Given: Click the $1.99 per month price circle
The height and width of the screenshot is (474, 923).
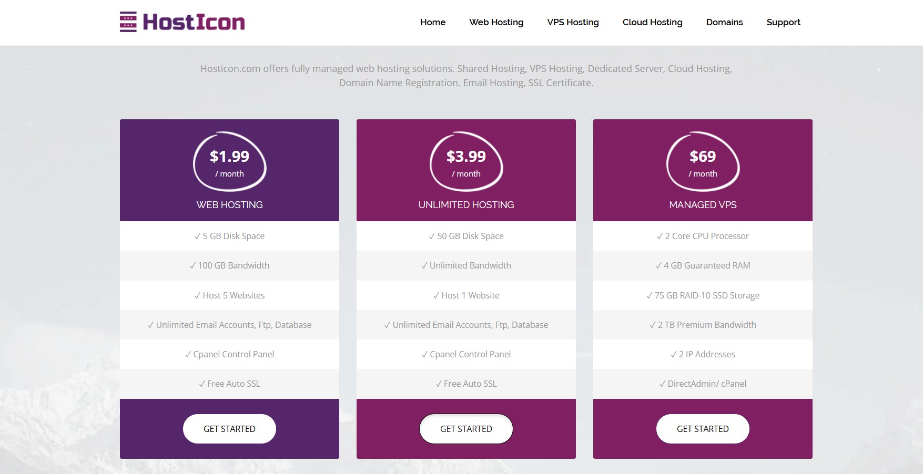Looking at the screenshot, I should (x=229, y=162).
